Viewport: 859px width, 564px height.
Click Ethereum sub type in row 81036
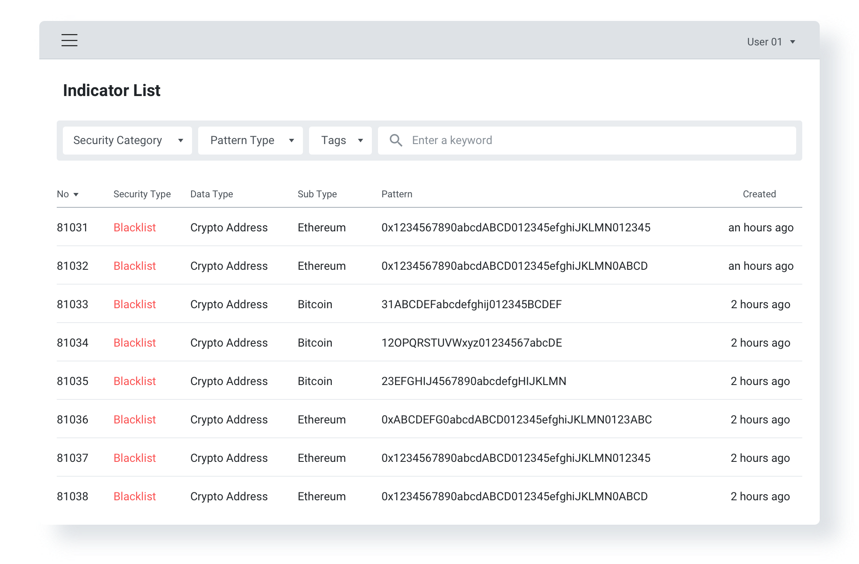tap(322, 420)
